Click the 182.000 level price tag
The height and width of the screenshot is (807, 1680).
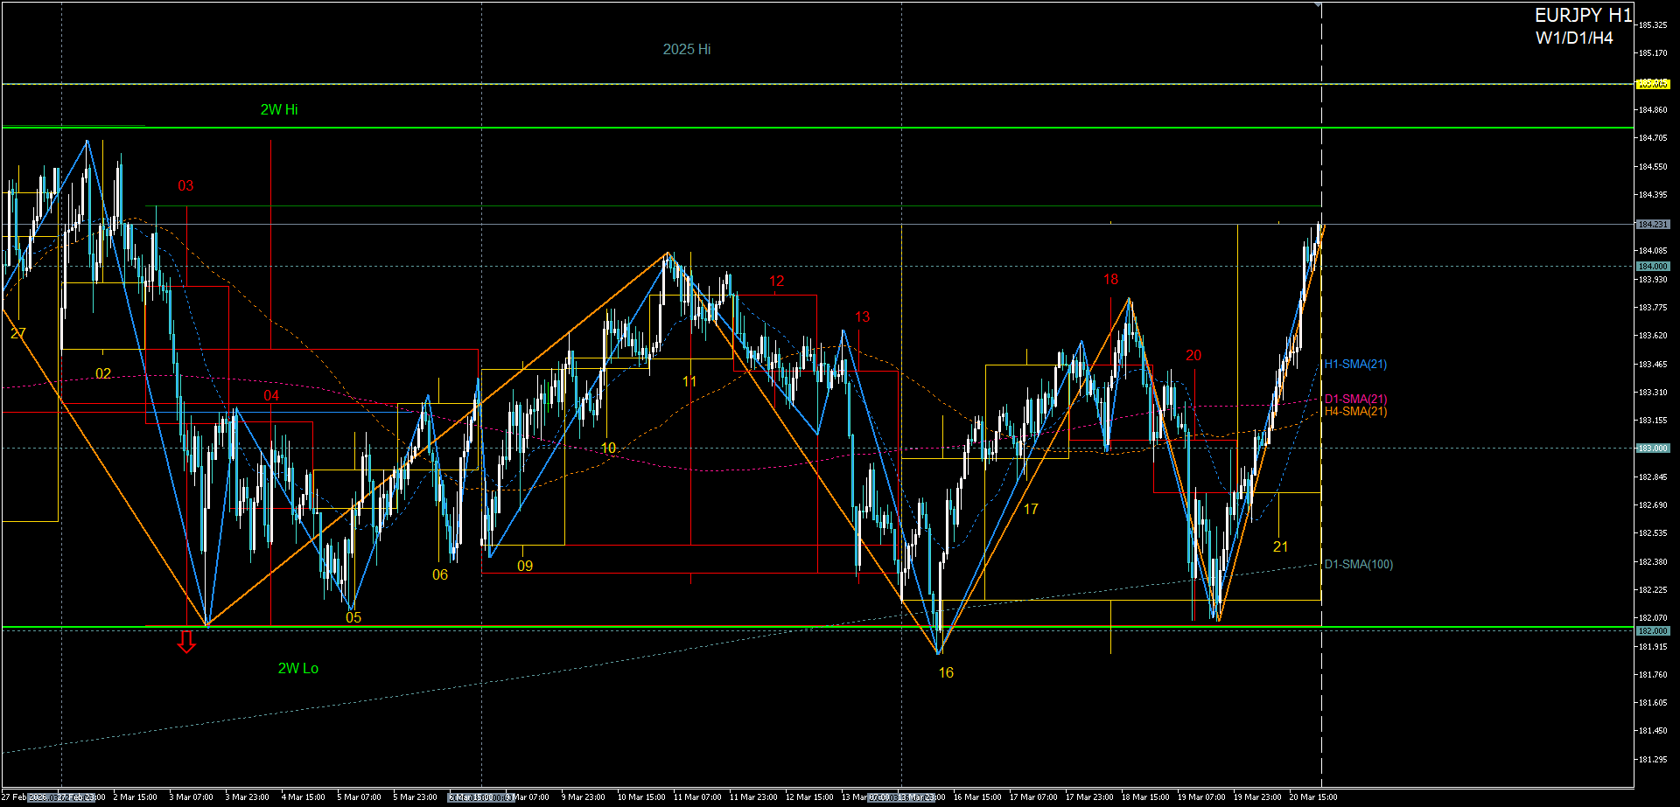[x=1653, y=630]
